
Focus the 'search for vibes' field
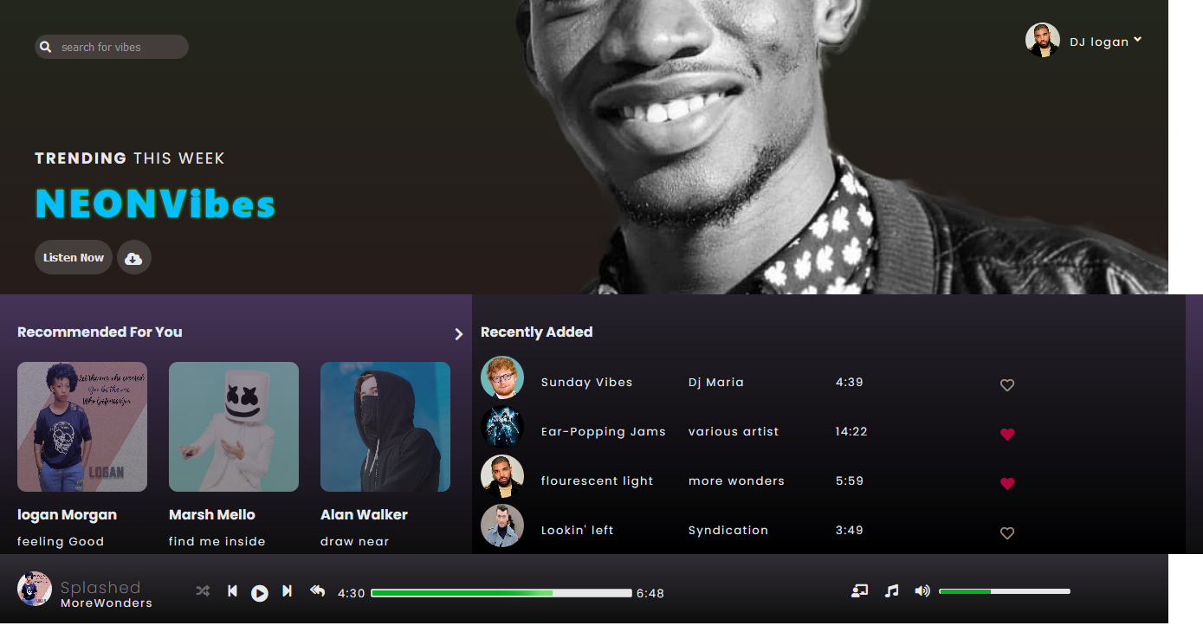[x=112, y=47]
